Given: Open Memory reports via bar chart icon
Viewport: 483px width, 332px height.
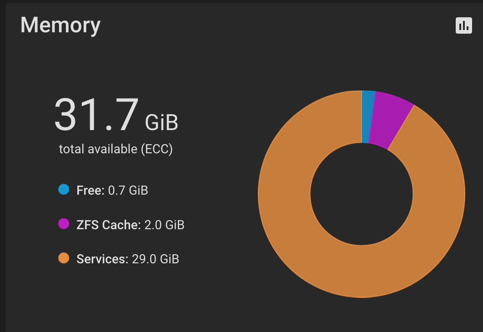Looking at the screenshot, I should click(463, 25).
